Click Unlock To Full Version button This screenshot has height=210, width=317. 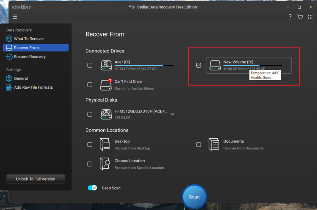(36, 179)
